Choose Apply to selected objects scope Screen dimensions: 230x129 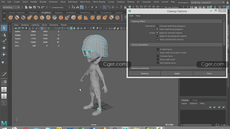click(157, 33)
